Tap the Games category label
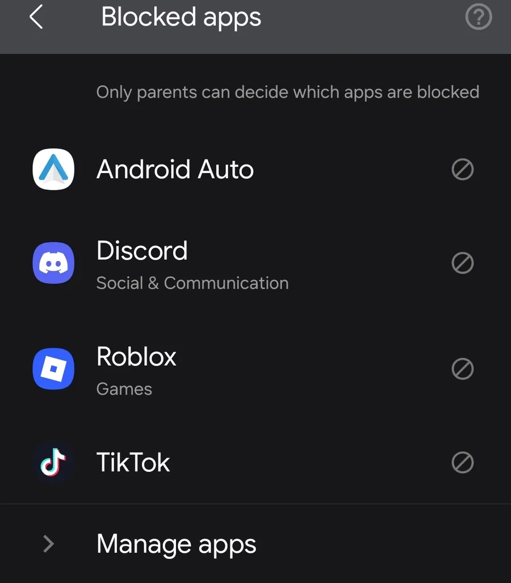Image resolution: width=511 pixels, height=583 pixels. [x=124, y=389]
